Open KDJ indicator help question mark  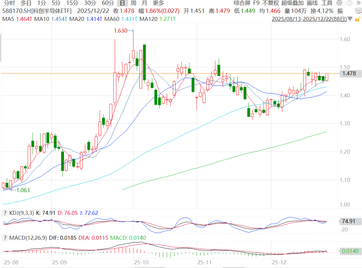[5, 213]
